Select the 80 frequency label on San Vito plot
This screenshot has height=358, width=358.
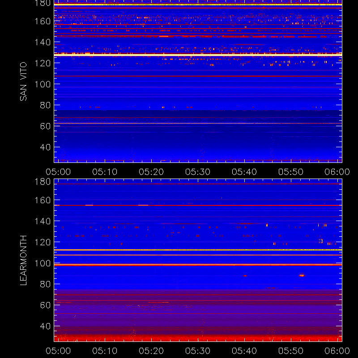(x=45, y=105)
